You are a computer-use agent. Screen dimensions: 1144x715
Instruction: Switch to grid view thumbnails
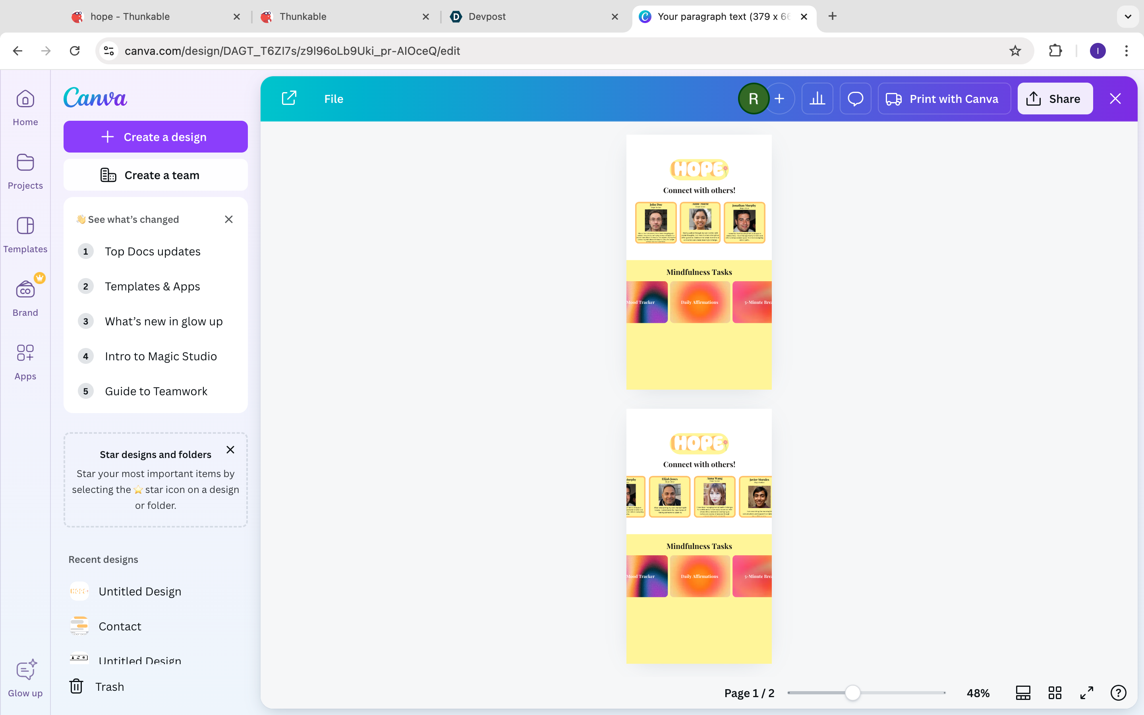point(1055,693)
